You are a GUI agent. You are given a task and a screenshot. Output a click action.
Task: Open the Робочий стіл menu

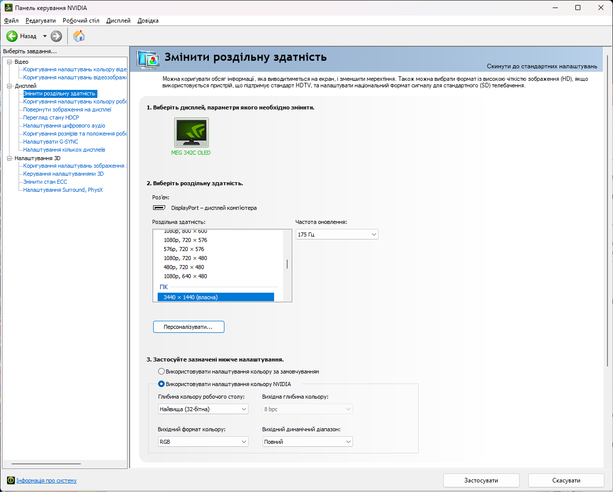coord(81,21)
